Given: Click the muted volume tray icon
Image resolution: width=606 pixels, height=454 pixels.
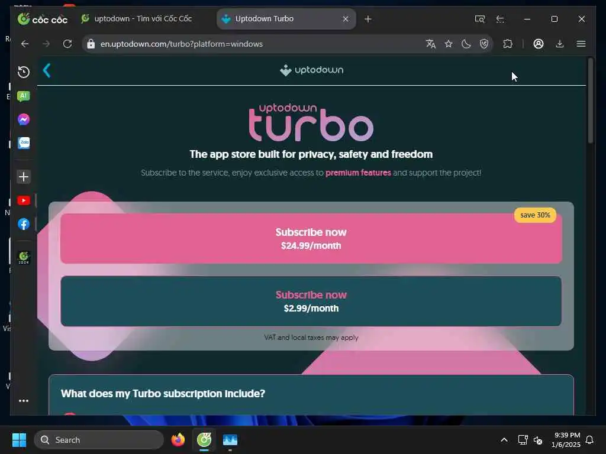Looking at the screenshot, I should coord(538,440).
